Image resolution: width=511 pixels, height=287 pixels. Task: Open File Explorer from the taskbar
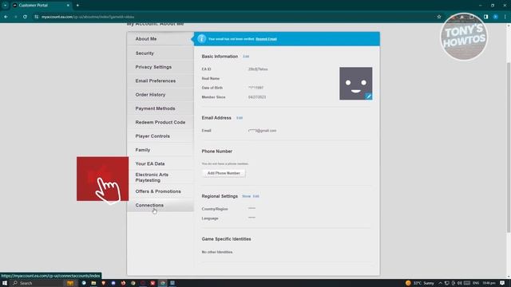pyautogui.click(x=93, y=283)
